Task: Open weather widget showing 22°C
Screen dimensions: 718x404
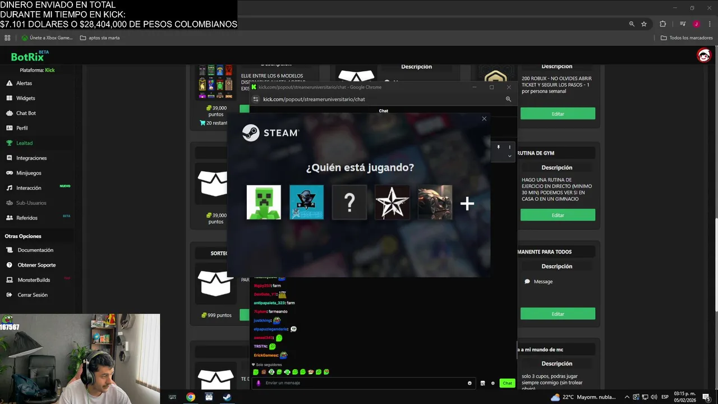Action: (x=583, y=397)
